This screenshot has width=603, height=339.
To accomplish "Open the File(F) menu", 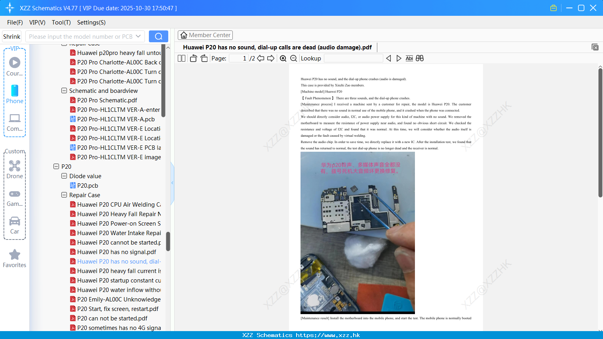I will click(x=15, y=23).
